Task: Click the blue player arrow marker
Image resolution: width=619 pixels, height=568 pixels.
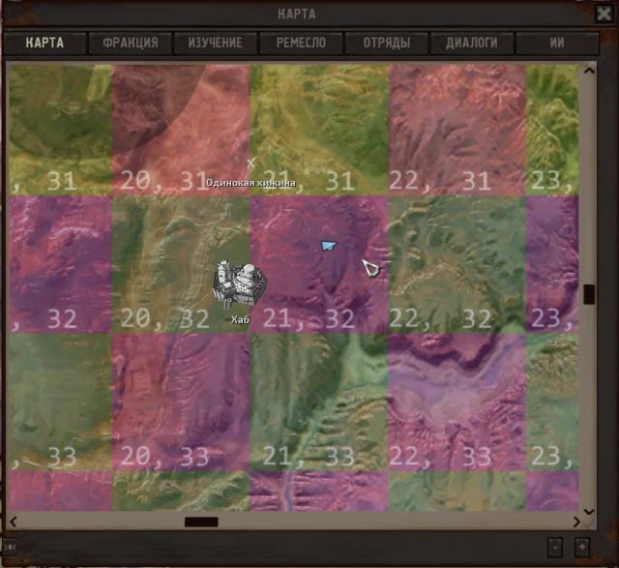Action: 330,247
